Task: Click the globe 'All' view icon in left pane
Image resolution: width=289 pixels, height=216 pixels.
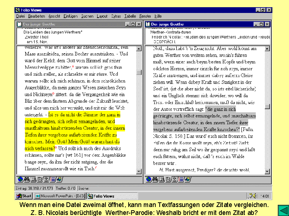Action: [x=20, y=179]
